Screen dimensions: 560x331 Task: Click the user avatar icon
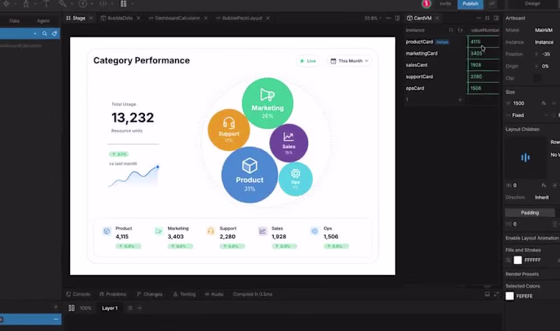[426, 4]
